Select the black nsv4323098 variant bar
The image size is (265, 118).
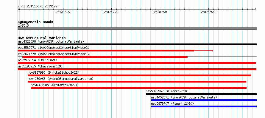tap(137, 44)
